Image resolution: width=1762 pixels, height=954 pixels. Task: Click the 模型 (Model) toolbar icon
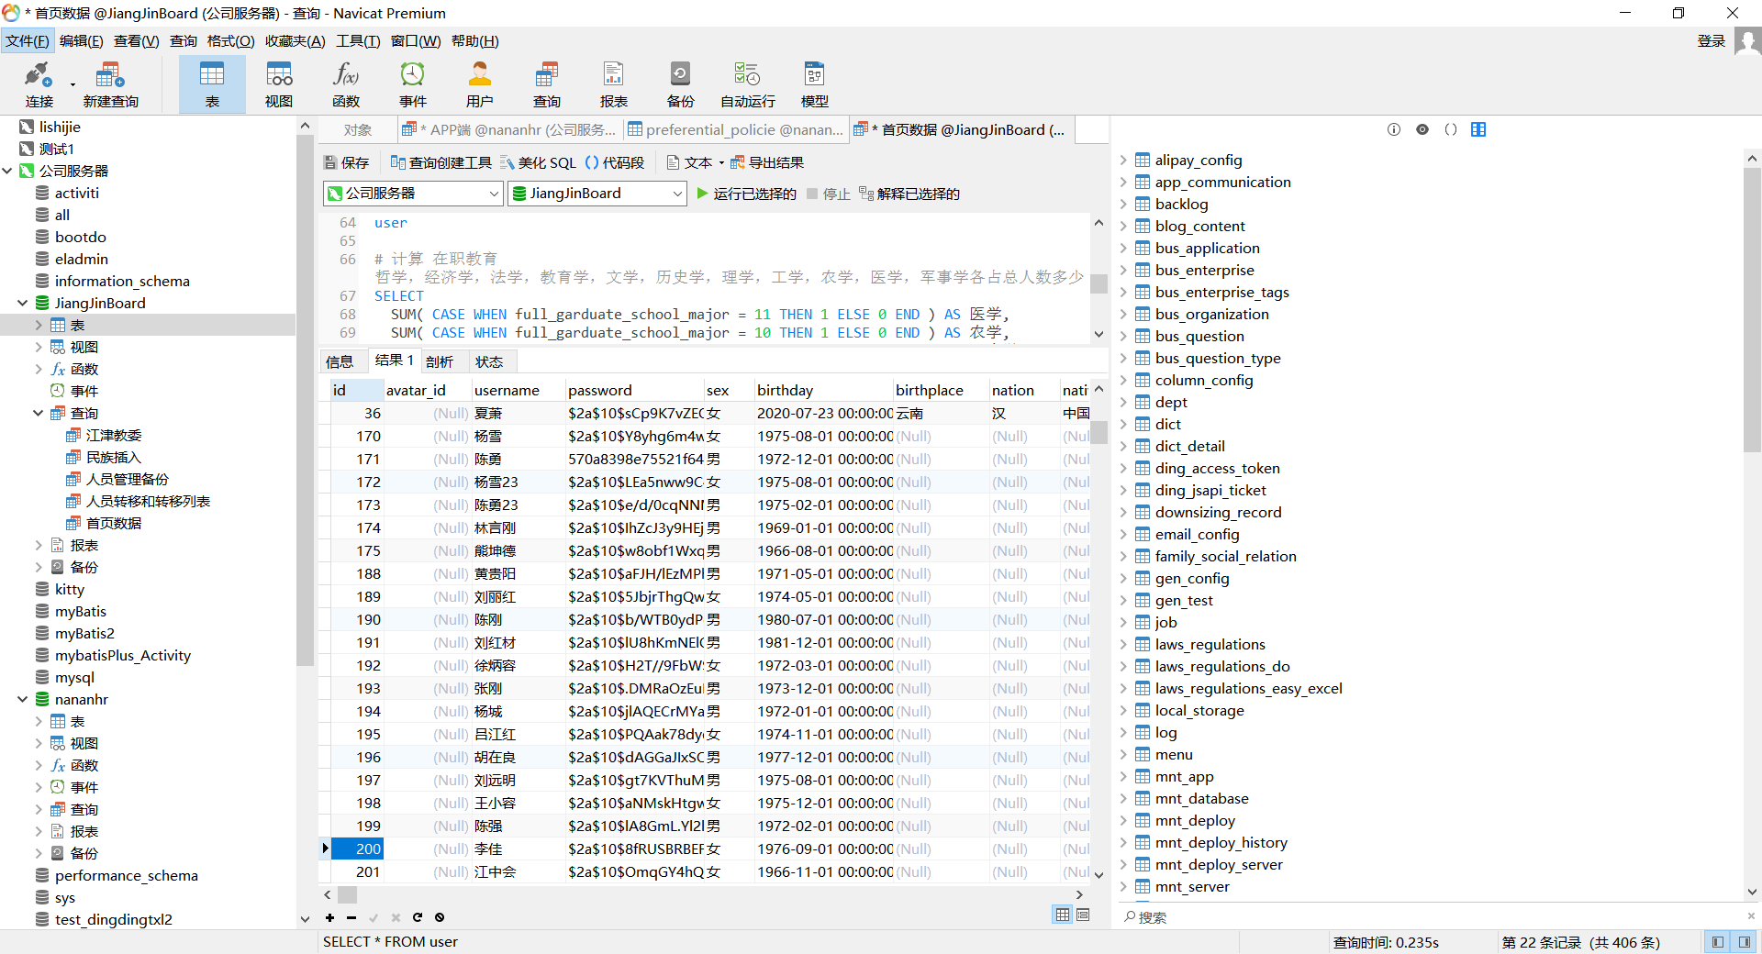[815, 84]
